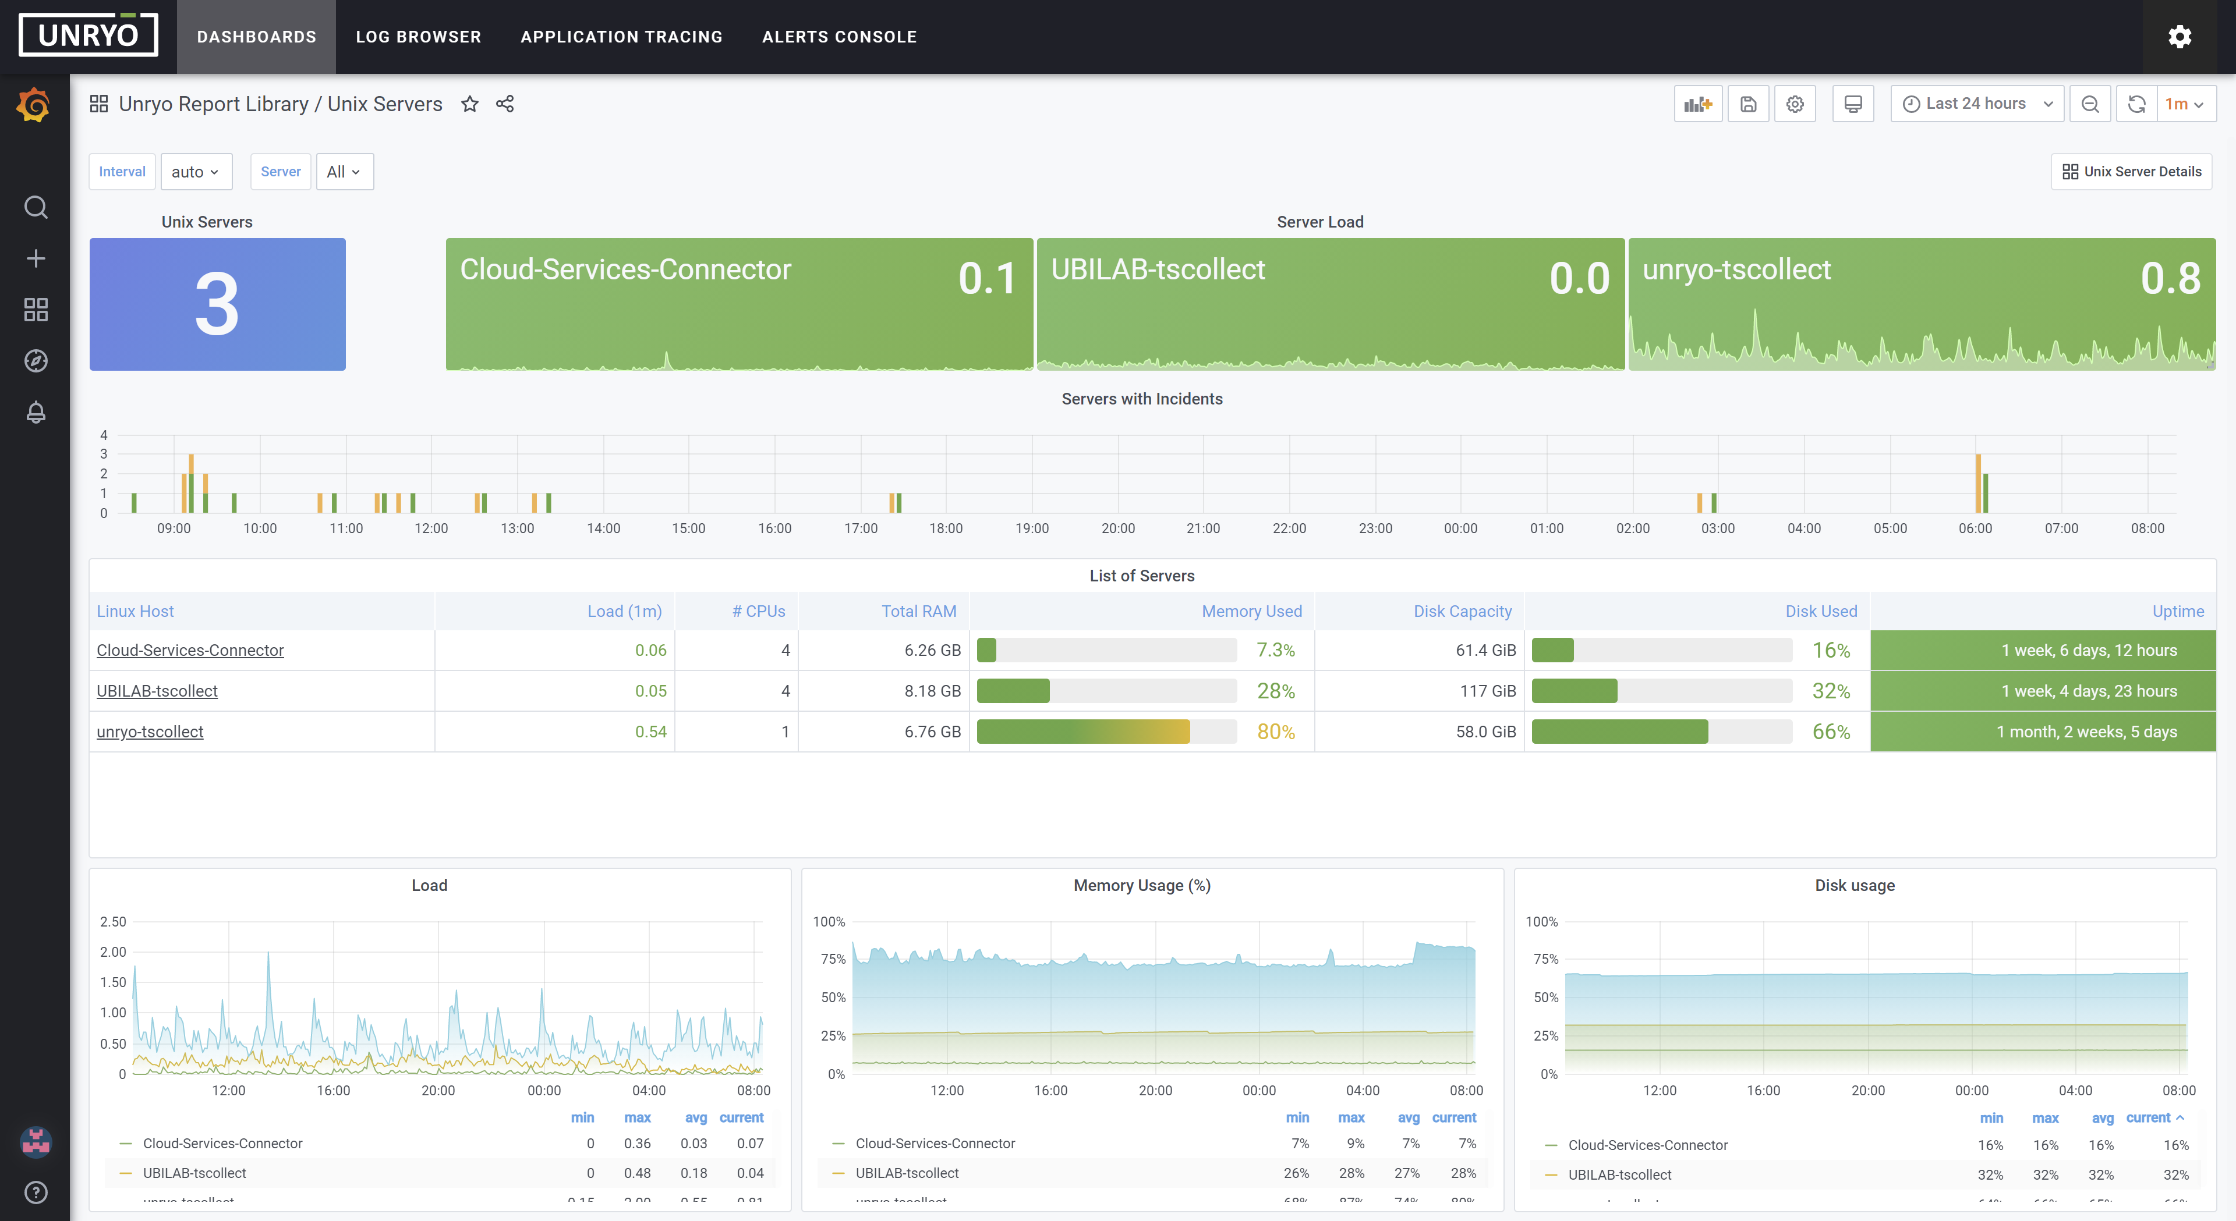
Task: Click UBILAB-tscollect disk used gauge bar
Action: [x=1661, y=691]
